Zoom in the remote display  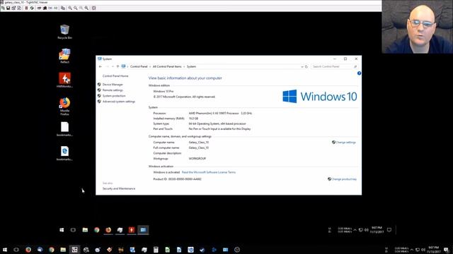point(70,8)
